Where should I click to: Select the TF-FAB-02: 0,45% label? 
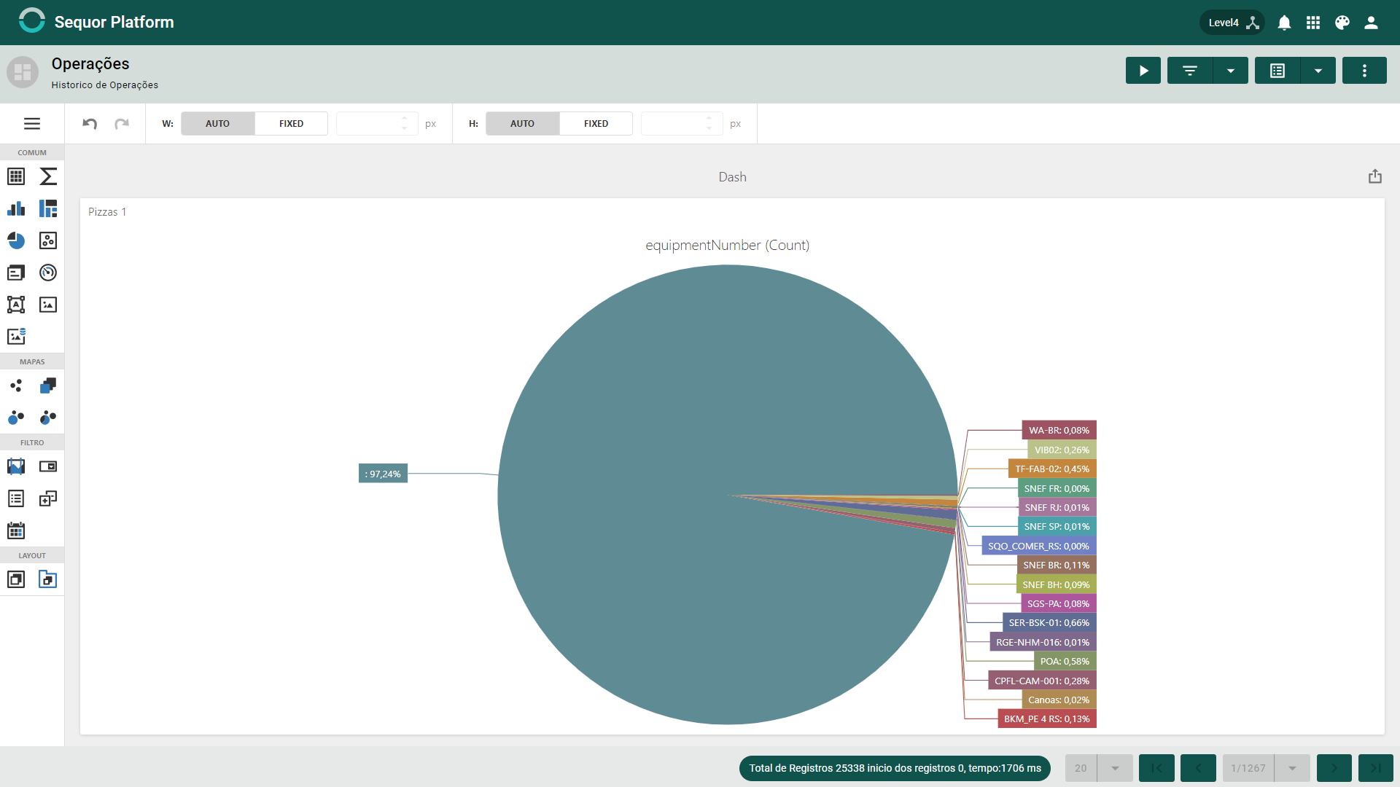click(1052, 469)
